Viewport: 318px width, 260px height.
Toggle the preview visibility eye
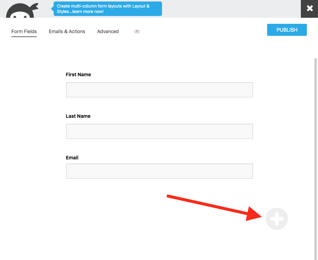(137, 31)
